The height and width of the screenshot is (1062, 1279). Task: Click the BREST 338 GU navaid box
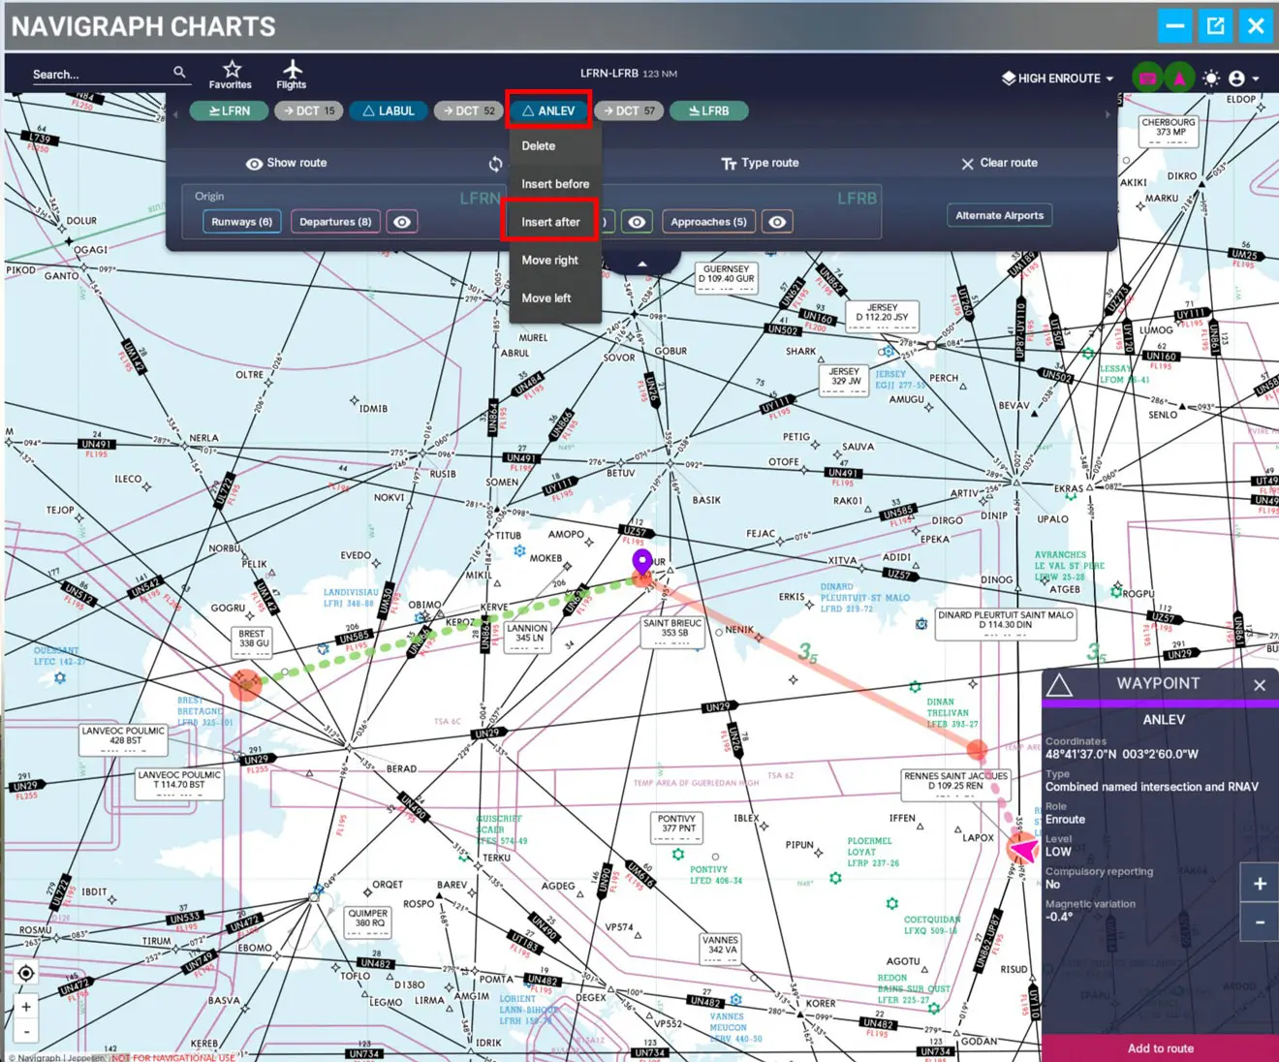[x=252, y=640]
